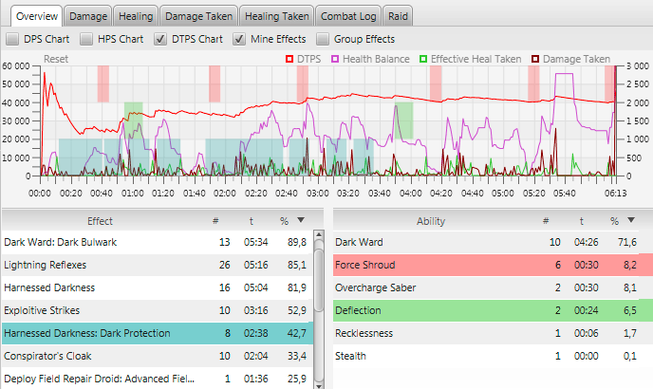Uncheck the DTPS Chart checkbox

click(x=160, y=39)
